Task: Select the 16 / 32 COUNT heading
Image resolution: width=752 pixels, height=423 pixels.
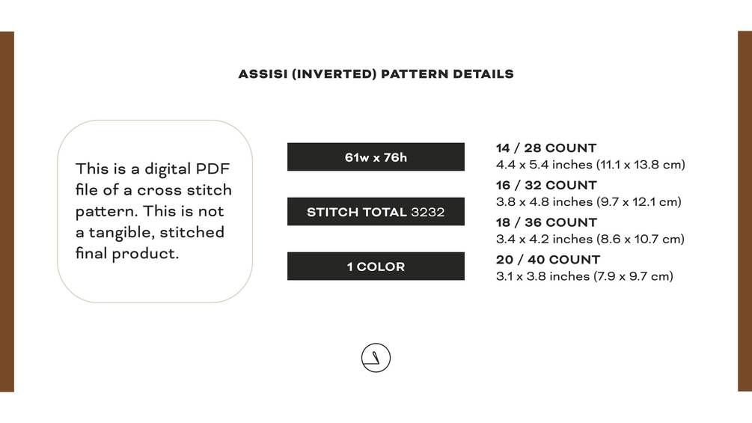Action: pos(546,185)
